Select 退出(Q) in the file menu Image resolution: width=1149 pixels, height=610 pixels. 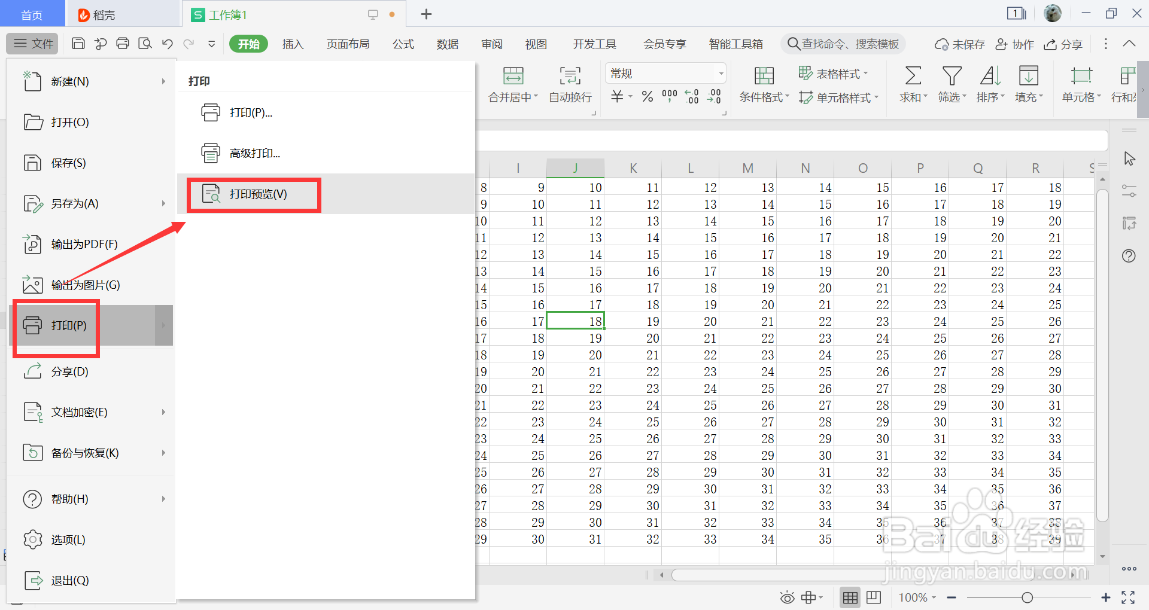point(91,580)
